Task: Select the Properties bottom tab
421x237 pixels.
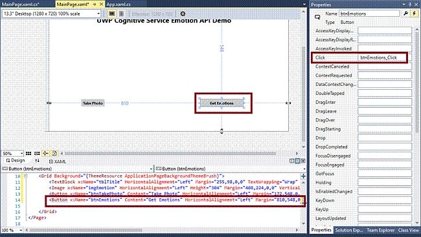Action: click(321, 230)
